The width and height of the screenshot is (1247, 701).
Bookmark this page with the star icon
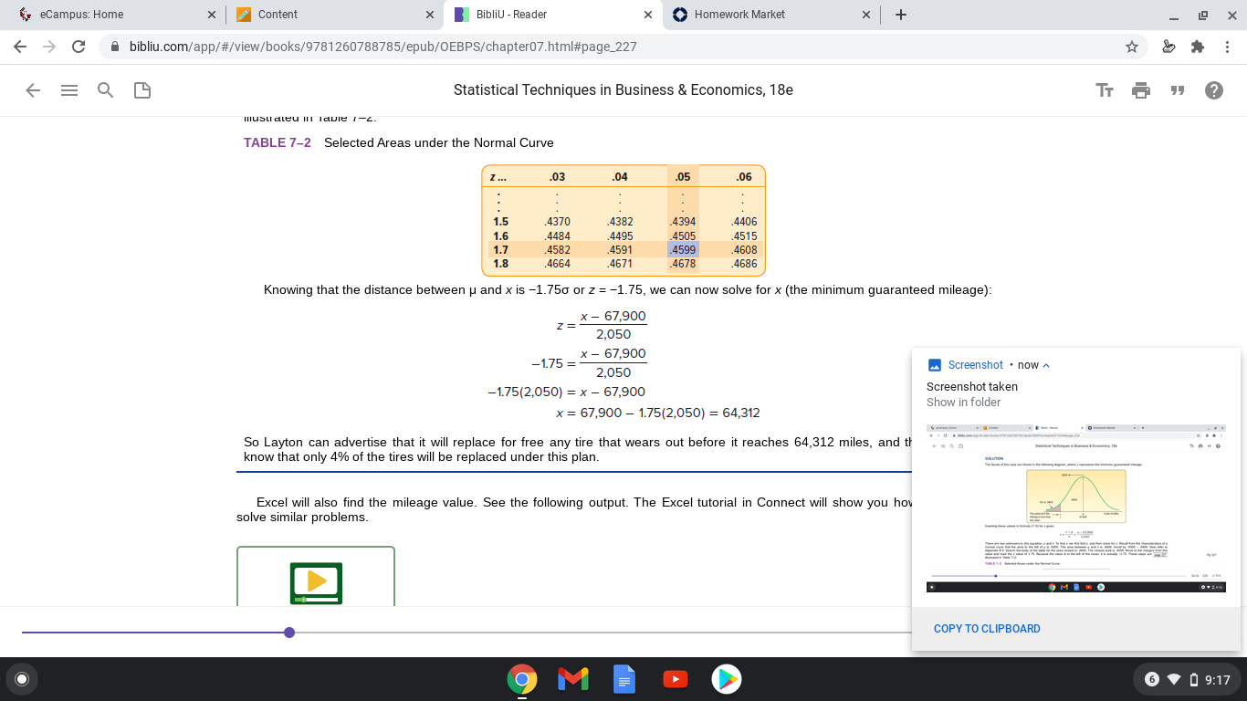tap(1132, 47)
